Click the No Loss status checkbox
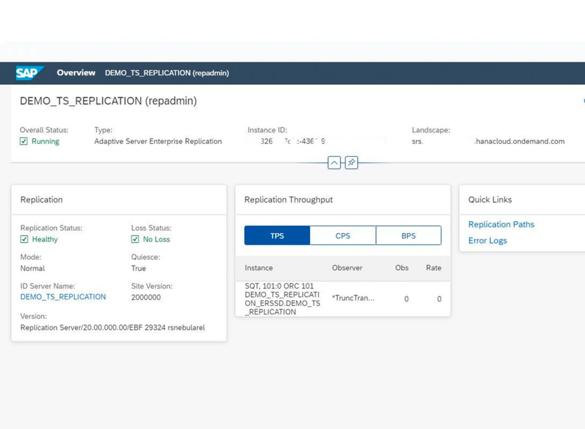This screenshot has height=429, width=585. pos(135,239)
